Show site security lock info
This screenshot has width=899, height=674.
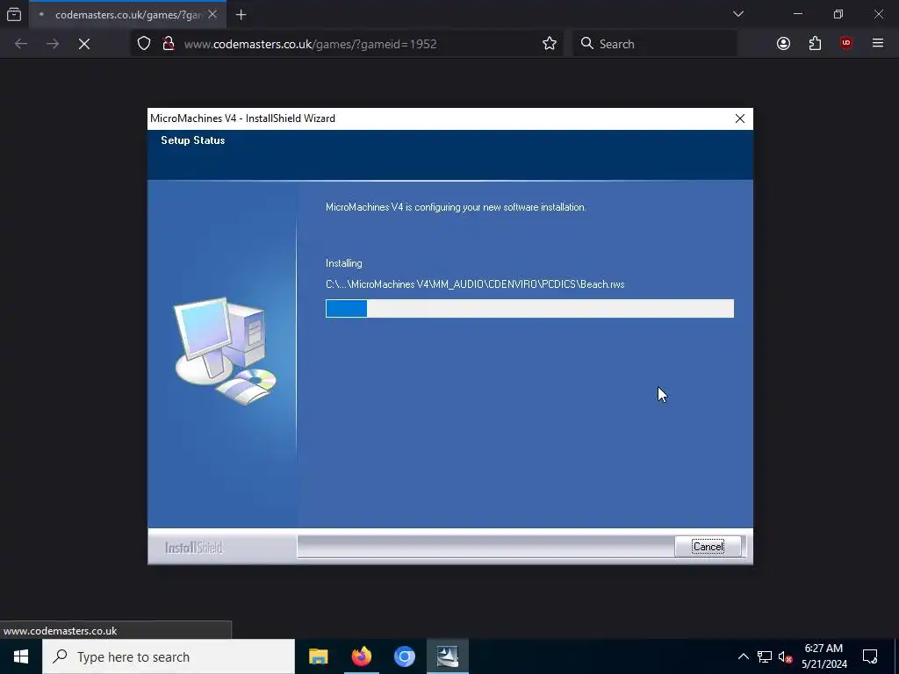pos(168,44)
